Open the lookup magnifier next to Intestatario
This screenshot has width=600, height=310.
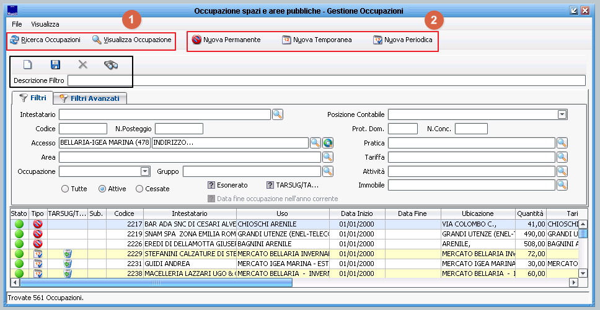[x=278, y=114]
